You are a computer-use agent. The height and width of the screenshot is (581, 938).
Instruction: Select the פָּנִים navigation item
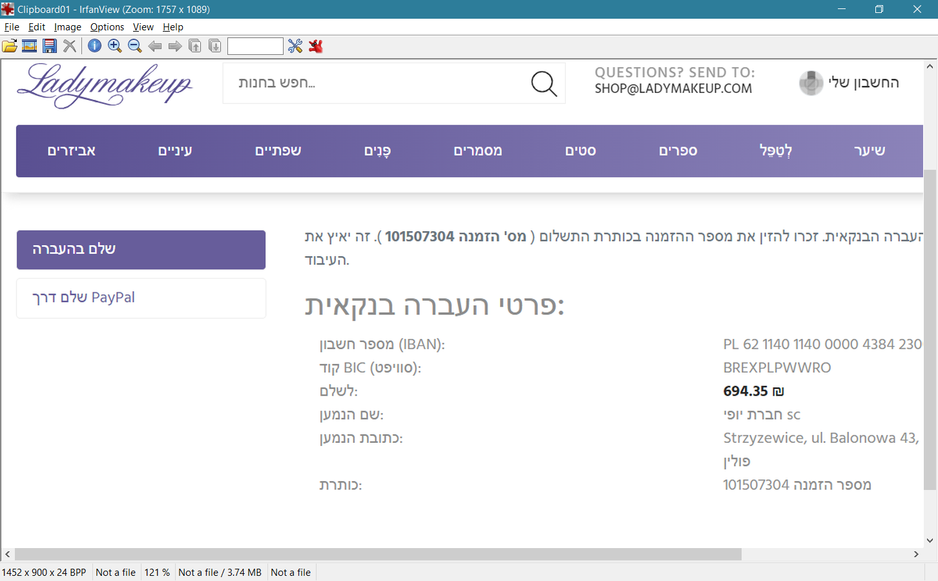tap(377, 151)
